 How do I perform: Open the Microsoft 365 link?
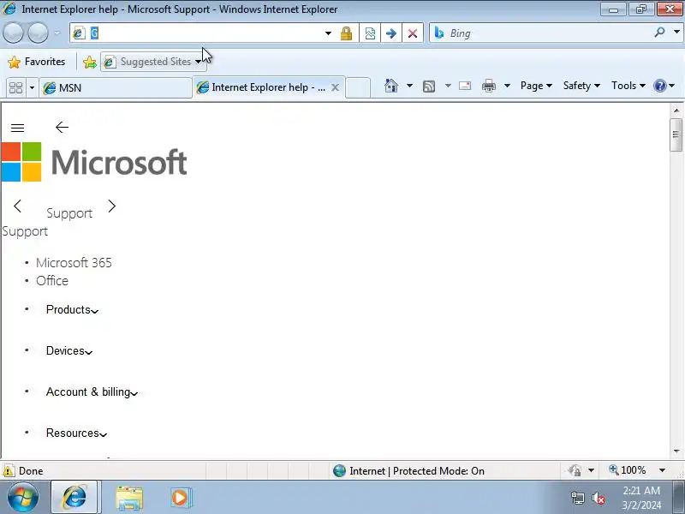(74, 263)
